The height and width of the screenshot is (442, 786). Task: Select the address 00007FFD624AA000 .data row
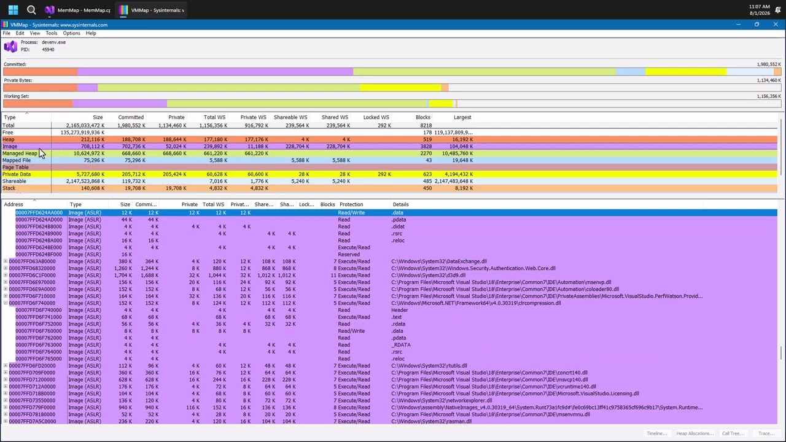pyautogui.click(x=390, y=212)
